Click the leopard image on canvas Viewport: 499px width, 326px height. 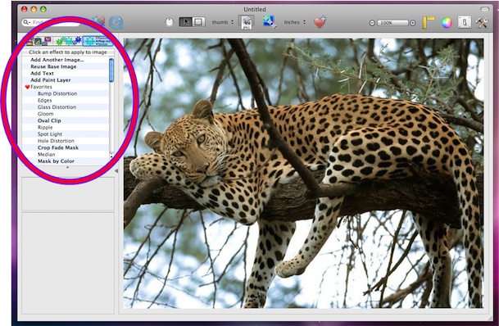[x=303, y=174]
